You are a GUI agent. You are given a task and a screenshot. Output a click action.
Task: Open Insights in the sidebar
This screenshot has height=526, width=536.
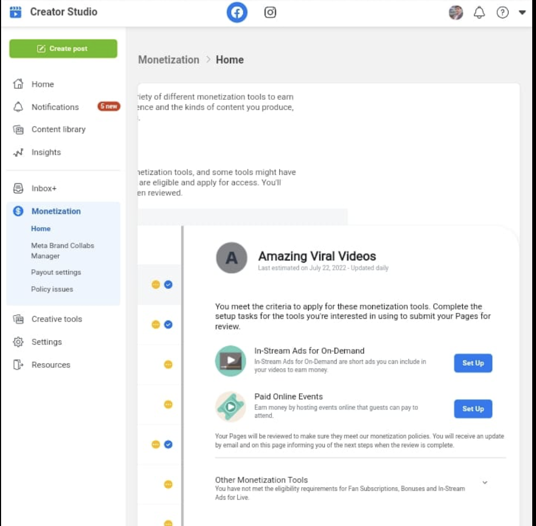point(46,152)
